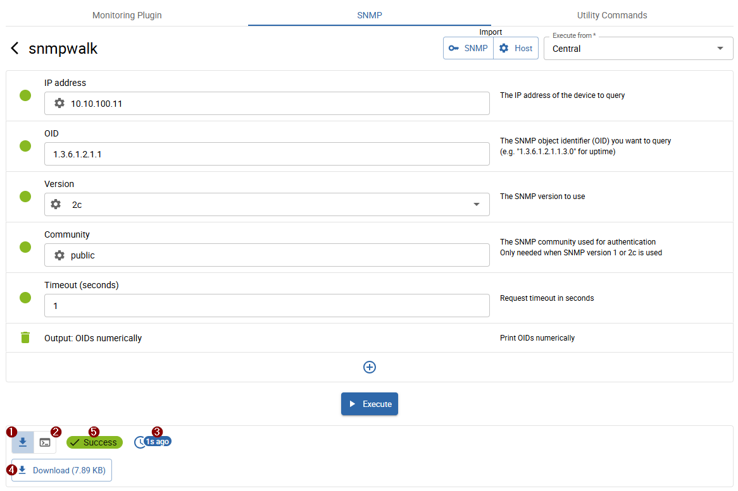
Task: Toggle the green indicator for OID
Action: pos(25,146)
